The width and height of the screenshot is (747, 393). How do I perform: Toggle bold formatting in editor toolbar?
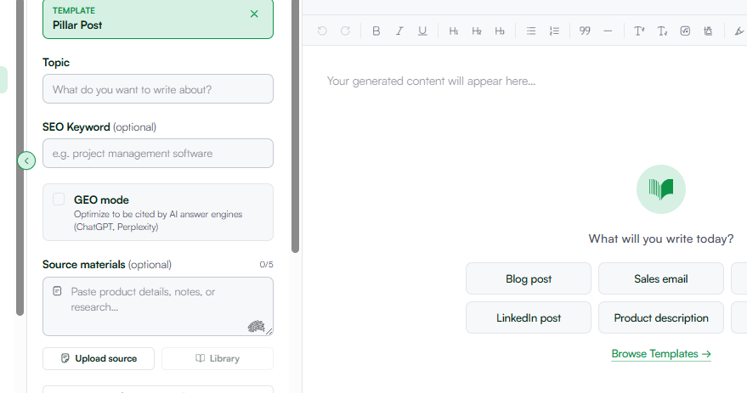click(x=376, y=31)
